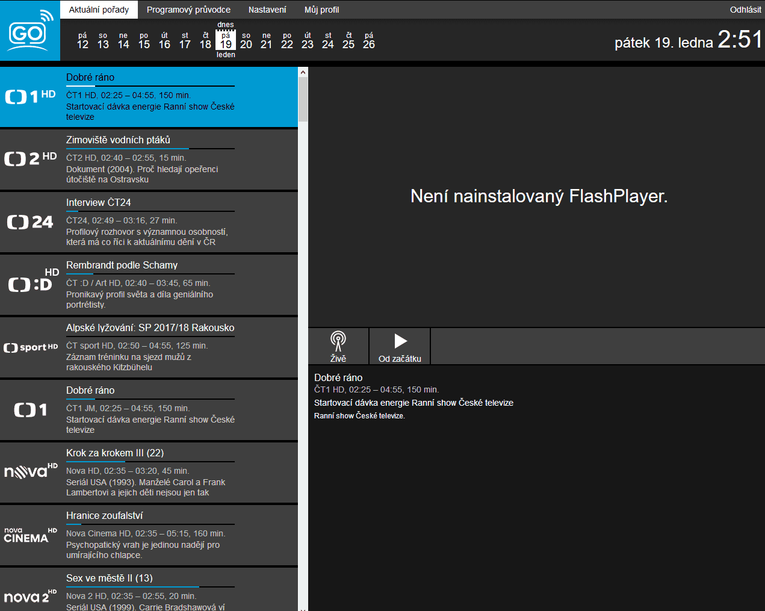The image size is (765, 611).
Task: Open the Nastavení menu
Action: (x=266, y=10)
